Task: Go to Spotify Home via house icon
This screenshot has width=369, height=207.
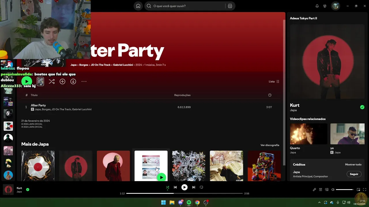Action: 138,6
